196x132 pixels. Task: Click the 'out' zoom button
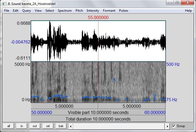click(34, 126)
